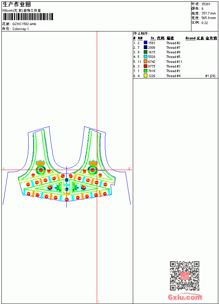Click the red marker labeled 2
The width and height of the screenshot is (219, 304).
pyautogui.click(x=129, y=168)
